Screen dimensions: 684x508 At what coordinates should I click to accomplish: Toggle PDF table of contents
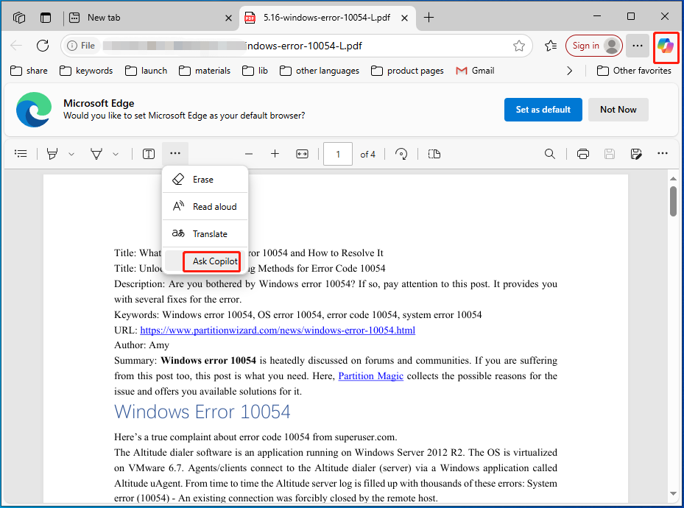tap(21, 153)
